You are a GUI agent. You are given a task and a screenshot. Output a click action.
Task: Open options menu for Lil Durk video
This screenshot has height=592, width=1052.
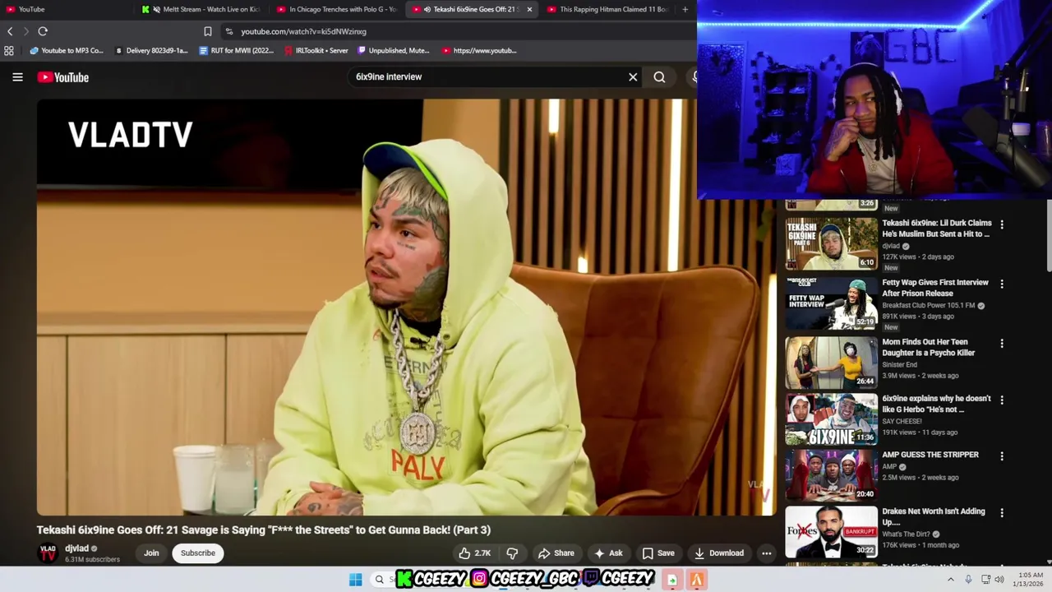click(x=1001, y=224)
